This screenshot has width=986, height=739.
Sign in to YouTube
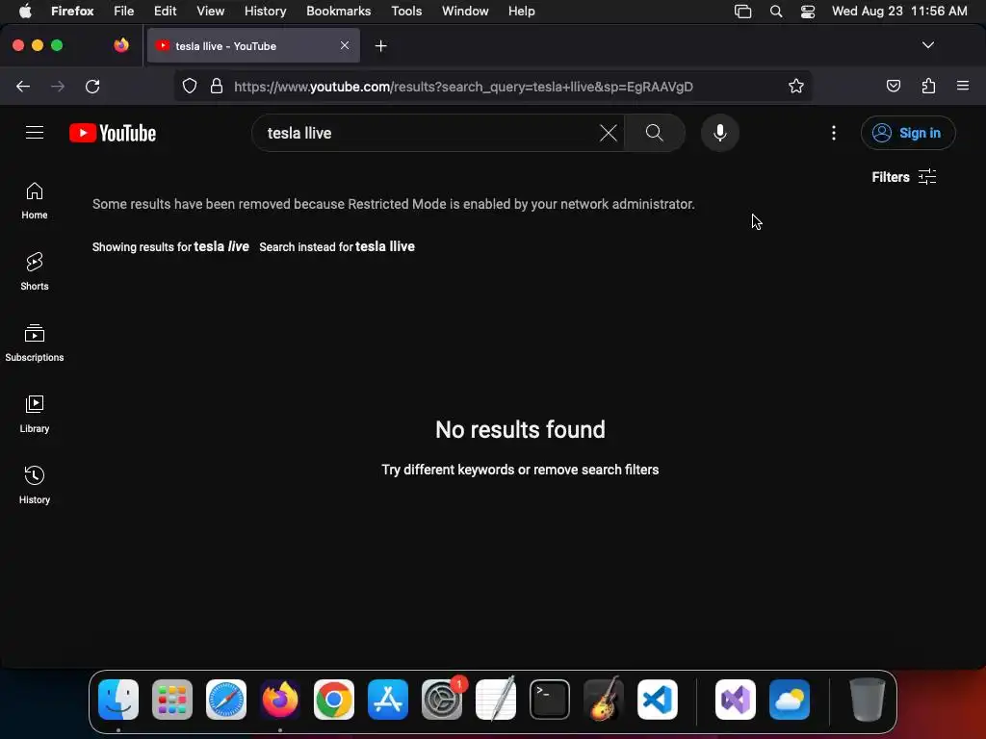907,133
